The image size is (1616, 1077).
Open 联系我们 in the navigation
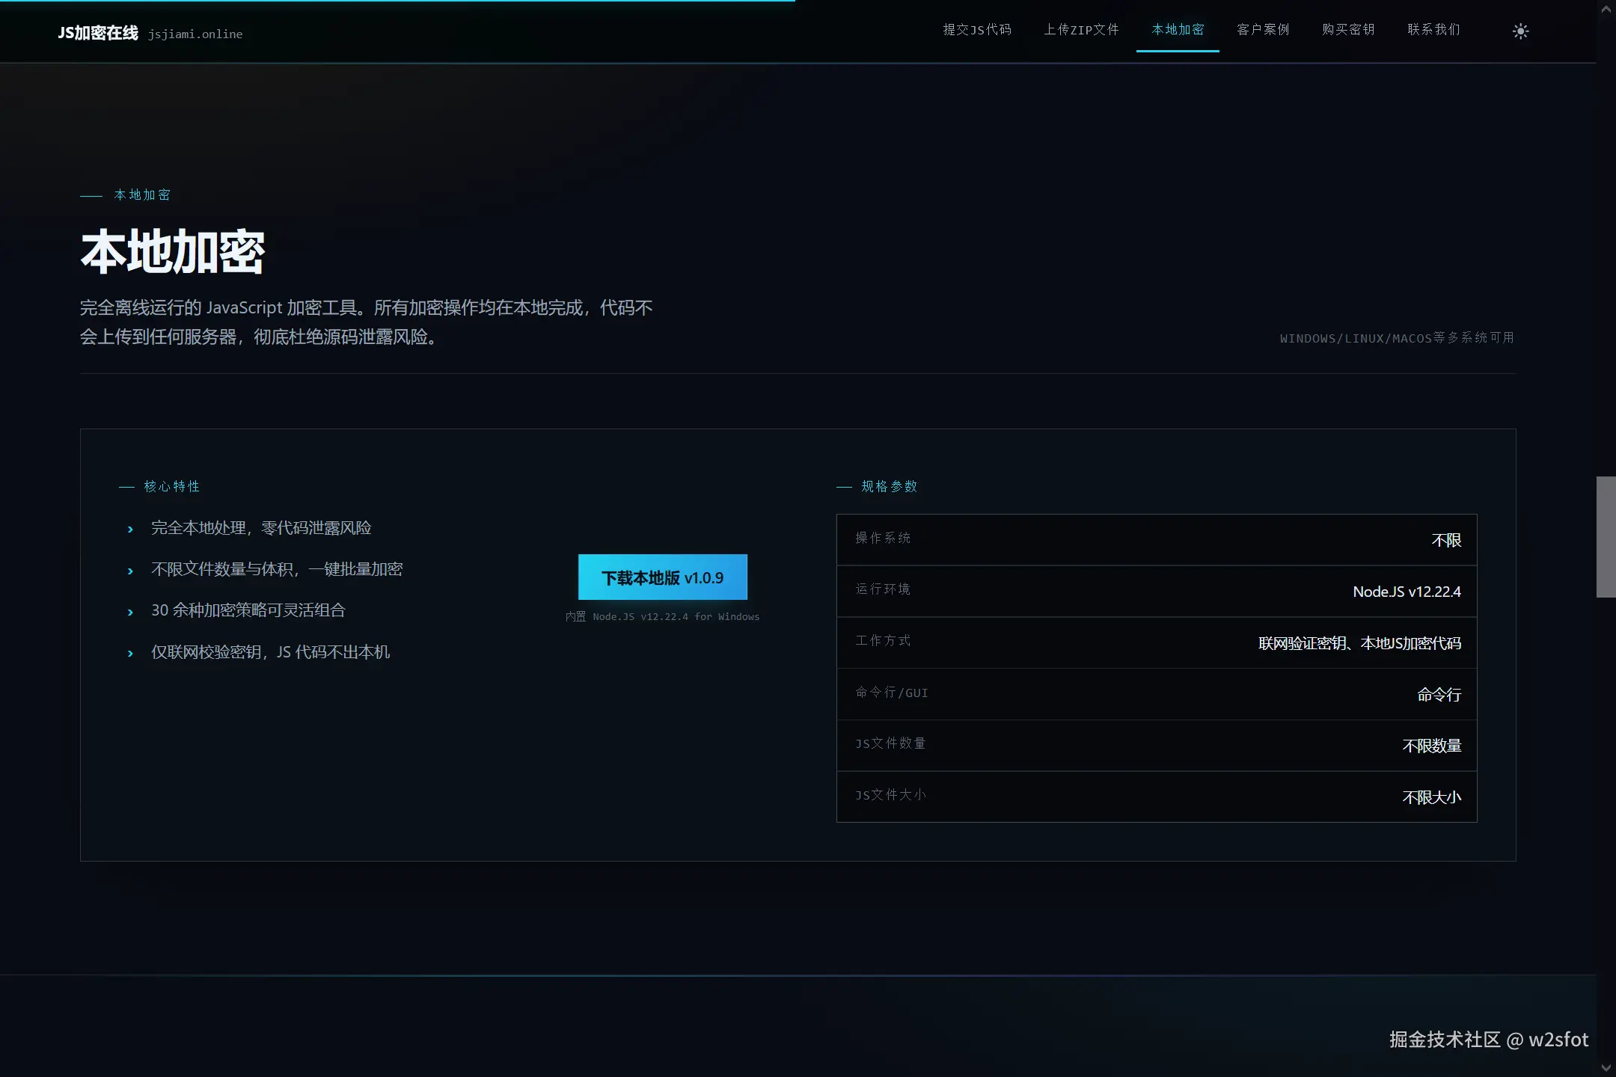pyautogui.click(x=1433, y=30)
